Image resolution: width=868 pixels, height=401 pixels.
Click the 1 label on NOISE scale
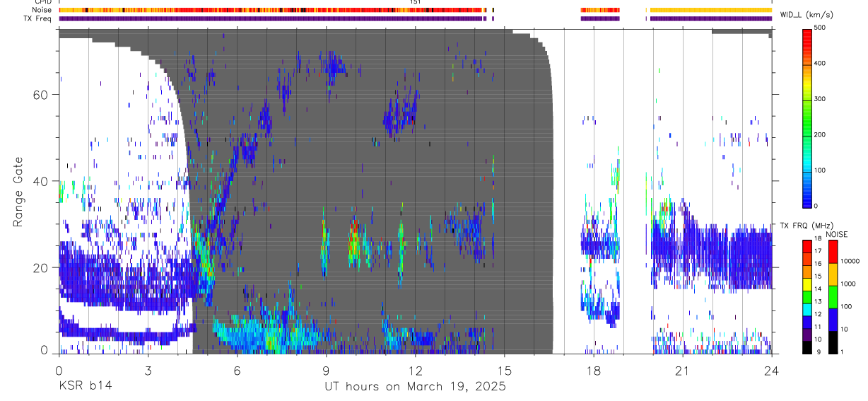click(x=843, y=352)
